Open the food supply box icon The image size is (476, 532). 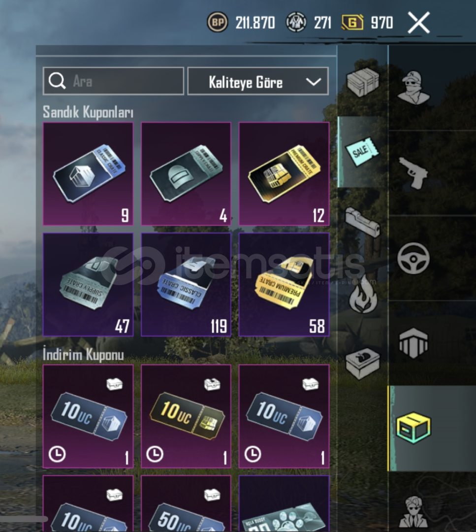tap(362, 363)
